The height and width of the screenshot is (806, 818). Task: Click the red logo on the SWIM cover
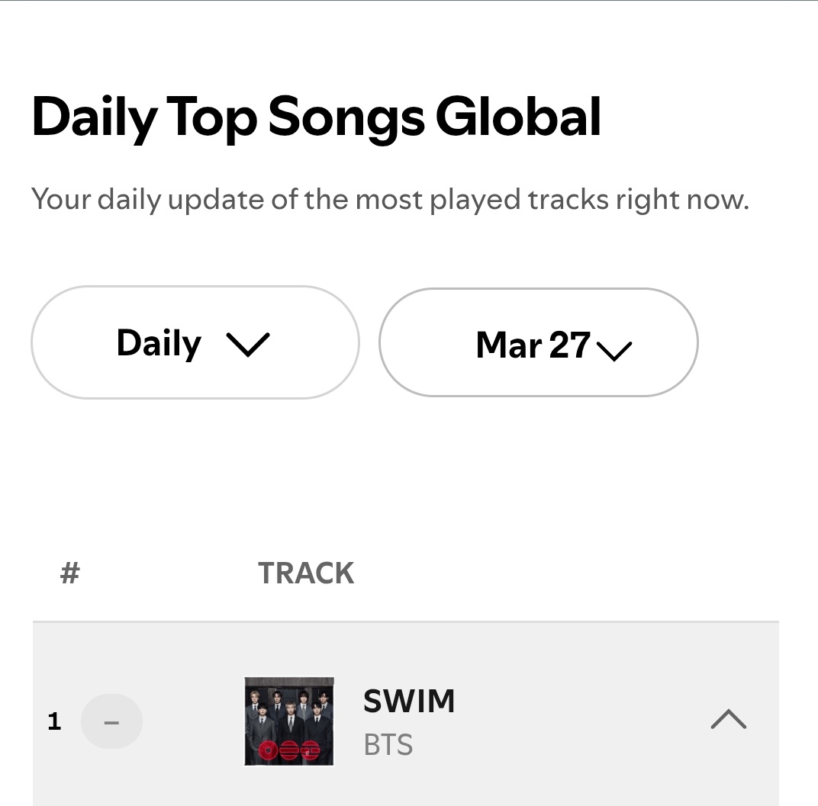(x=288, y=750)
